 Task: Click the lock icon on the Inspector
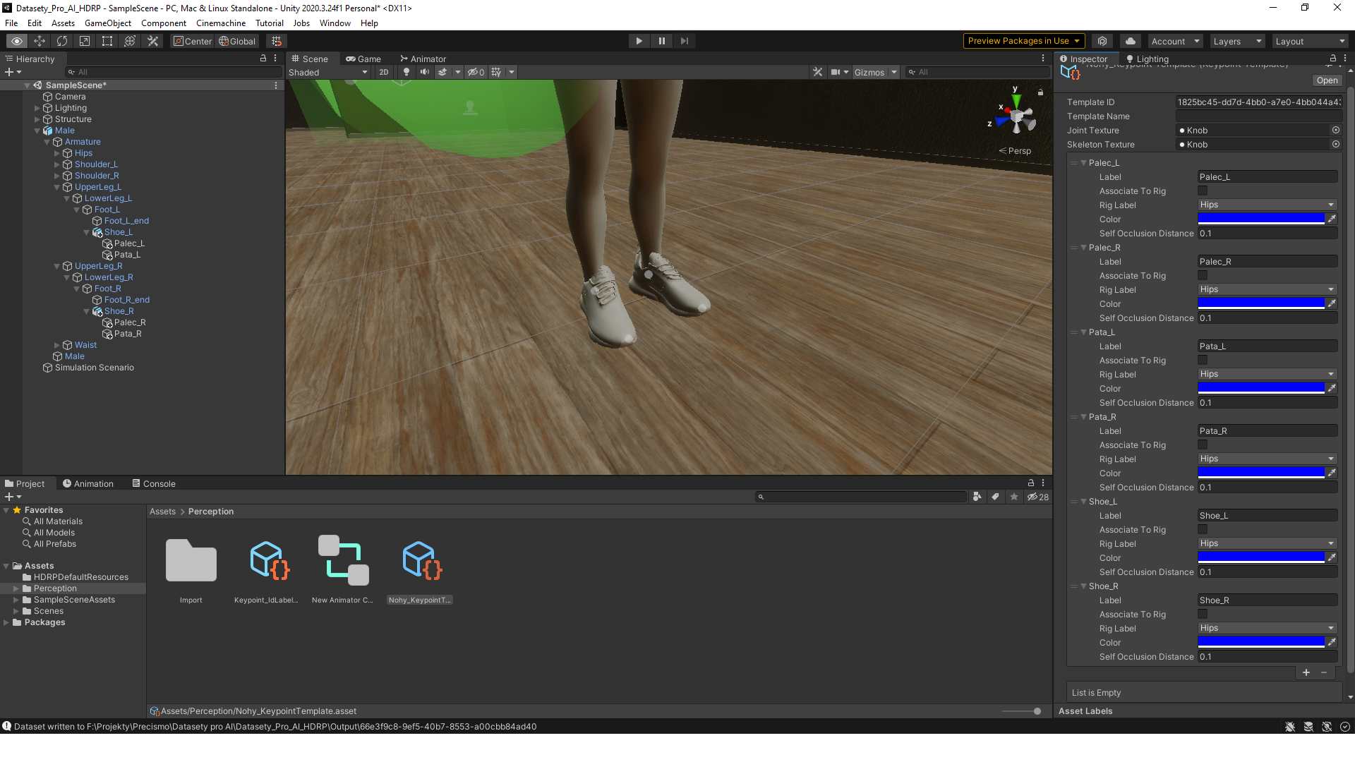pyautogui.click(x=1332, y=59)
